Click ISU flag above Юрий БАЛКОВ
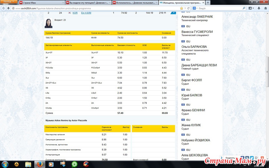This screenshot has width=269, height=168. [x=183, y=90]
